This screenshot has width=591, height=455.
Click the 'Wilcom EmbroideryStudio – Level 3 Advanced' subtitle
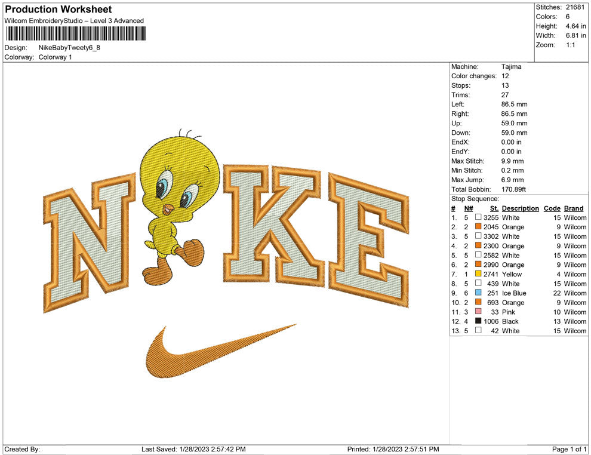(74, 21)
